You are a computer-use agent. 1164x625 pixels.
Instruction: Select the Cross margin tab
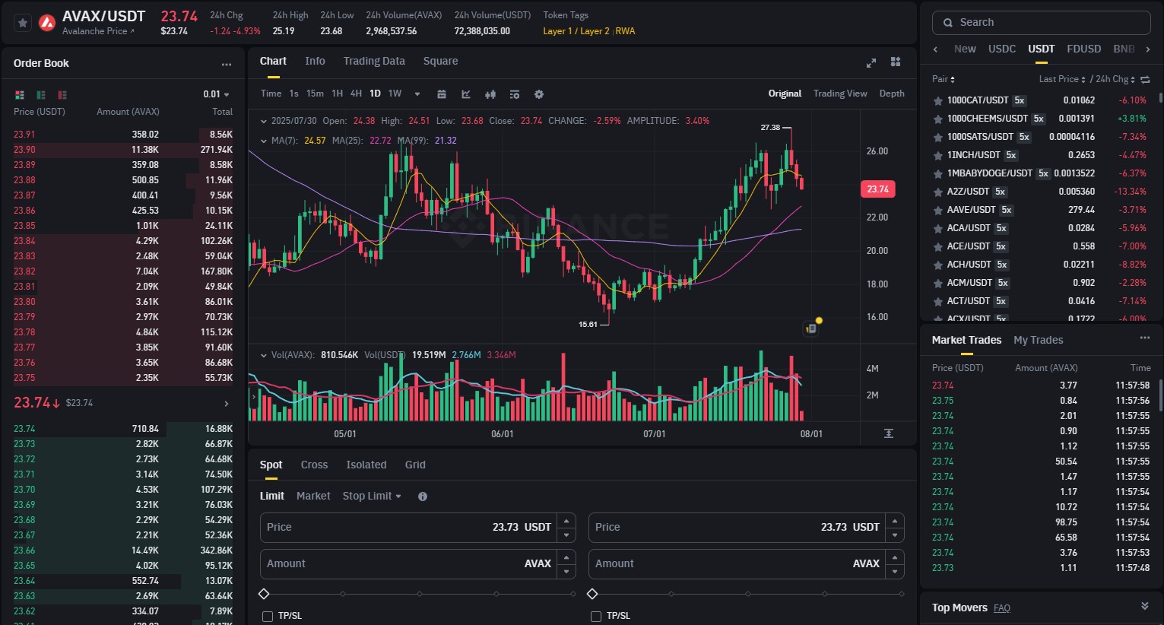pos(314,465)
